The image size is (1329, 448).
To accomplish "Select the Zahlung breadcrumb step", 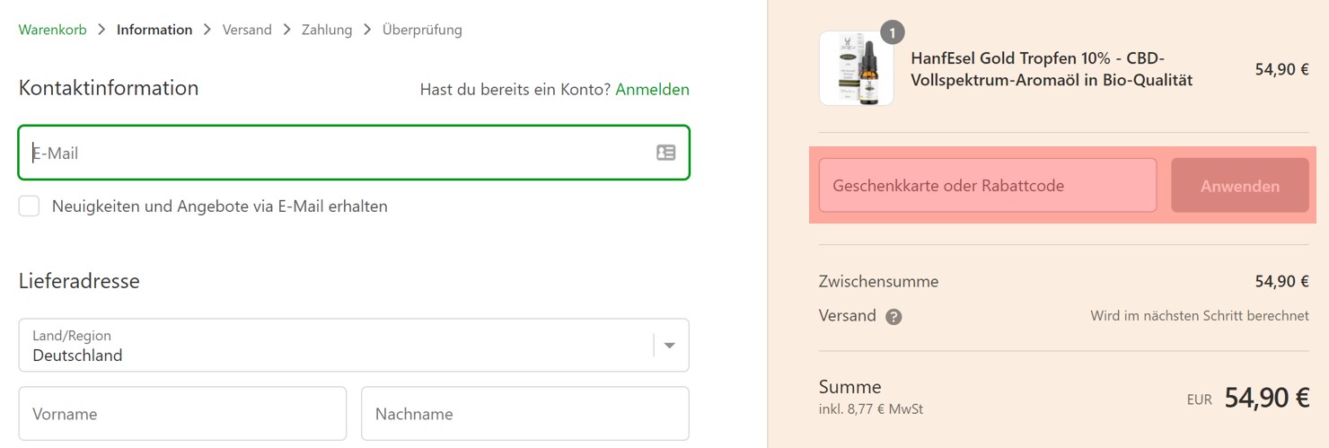I will pyautogui.click(x=327, y=30).
